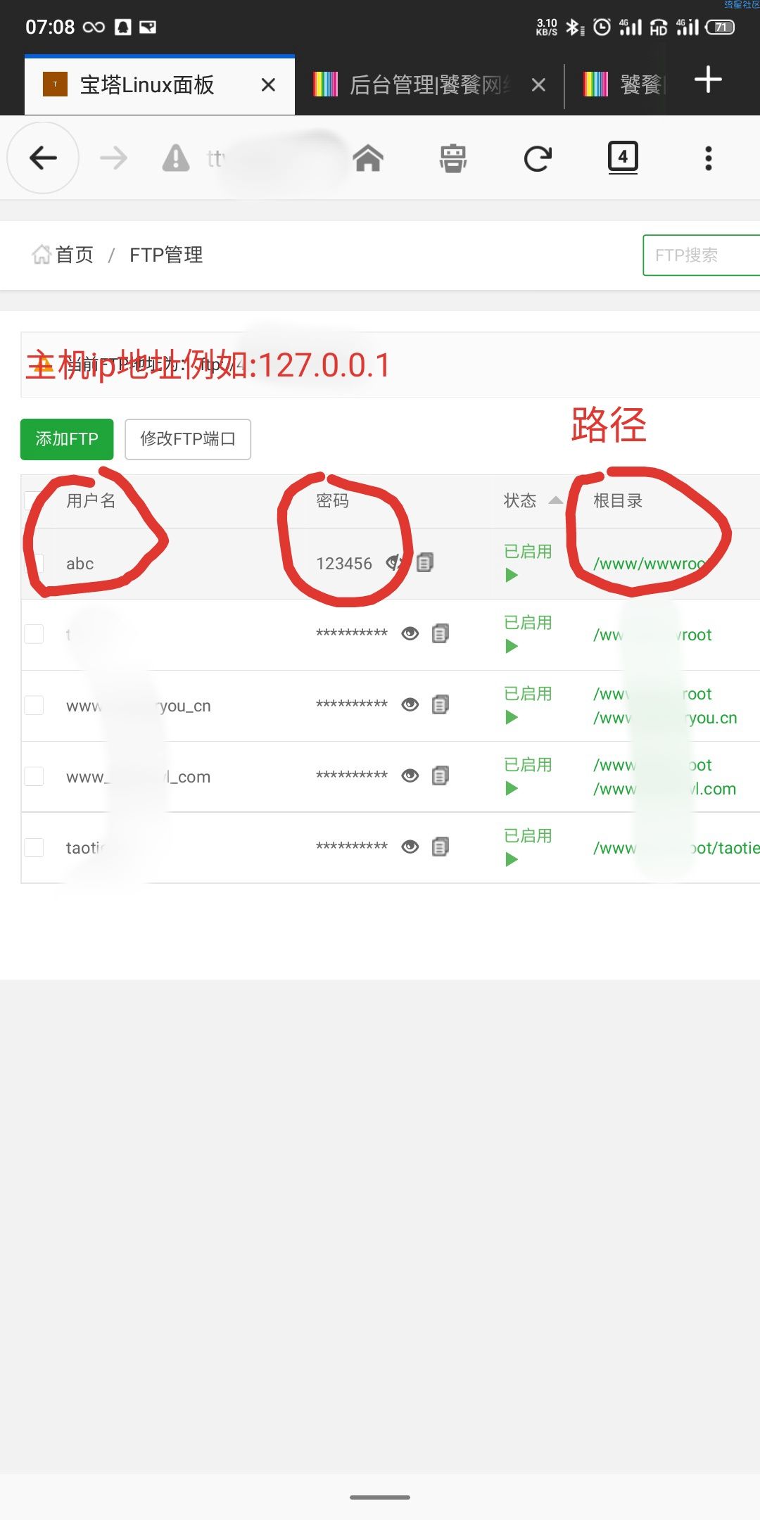Check the box beside the taoti account
The height and width of the screenshot is (1520, 760).
pos(34,847)
